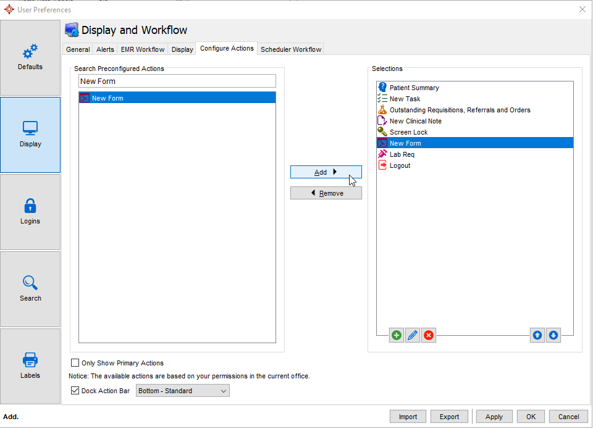
Task: Click the Apply button
Action: 494,417
